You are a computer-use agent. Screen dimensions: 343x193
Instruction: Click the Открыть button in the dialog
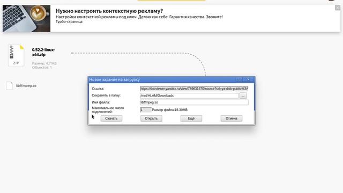151,118
